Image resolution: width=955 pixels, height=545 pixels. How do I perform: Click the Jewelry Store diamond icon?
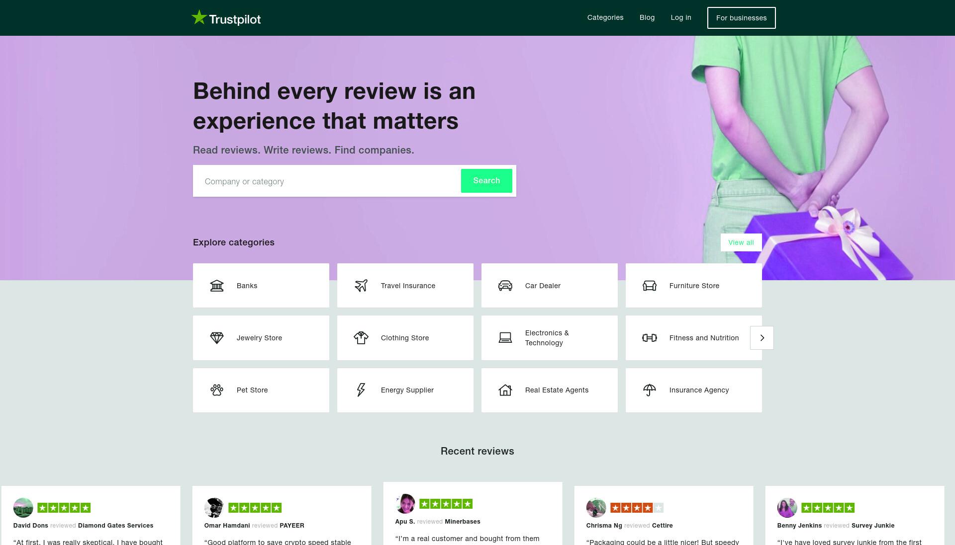[x=217, y=338]
